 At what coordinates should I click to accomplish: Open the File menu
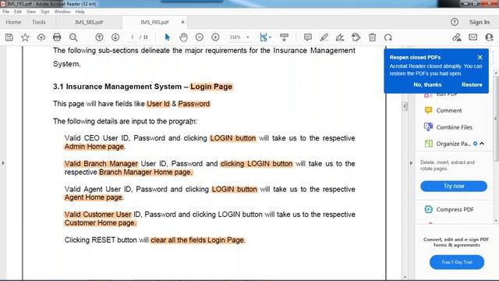(5, 12)
